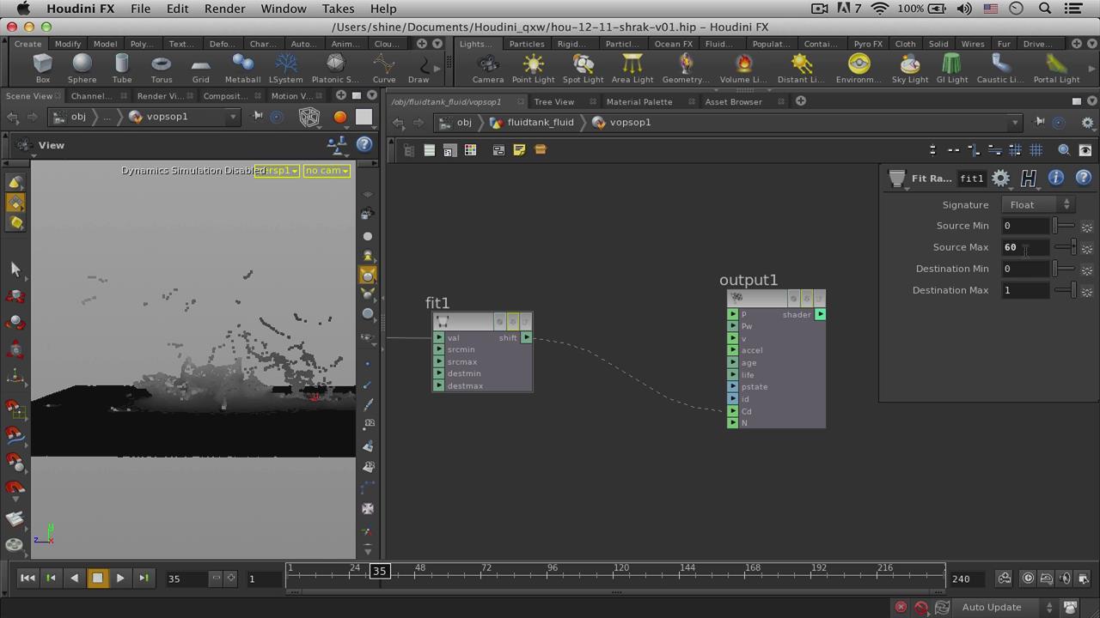This screenshot has width=1100, height=618.
Task: Add a Spot Light from shelf
Action: pyautogui.click(x=584, y=68)
